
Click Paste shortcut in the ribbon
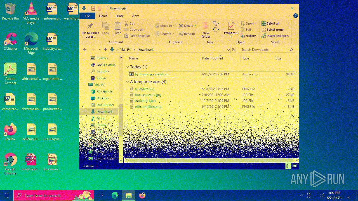137,36
